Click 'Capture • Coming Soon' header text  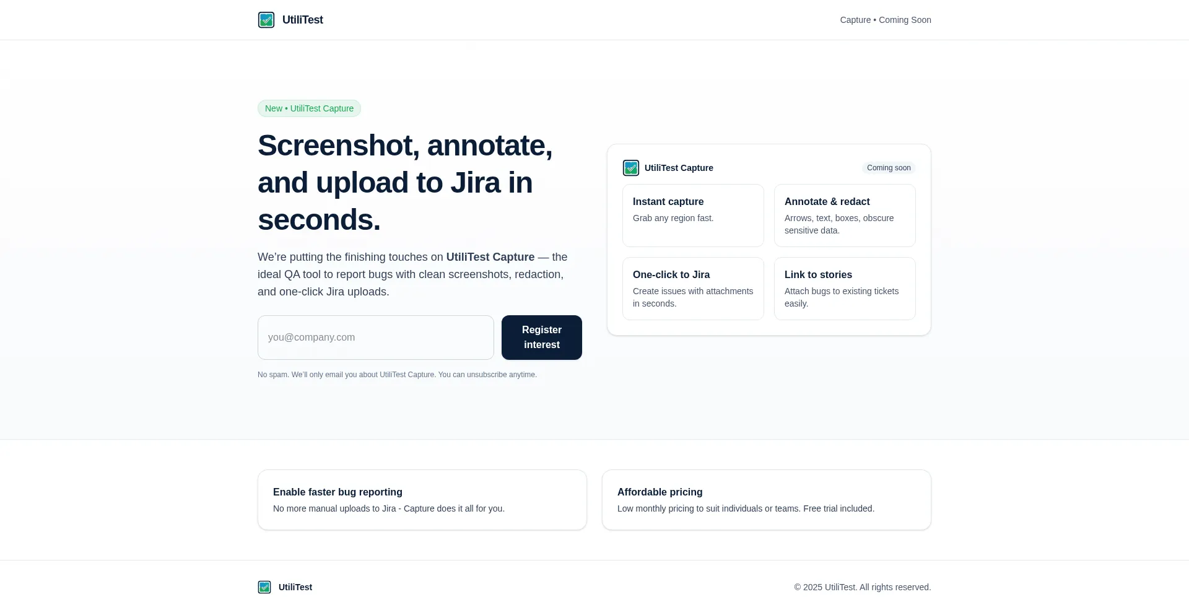coord(885,20)
